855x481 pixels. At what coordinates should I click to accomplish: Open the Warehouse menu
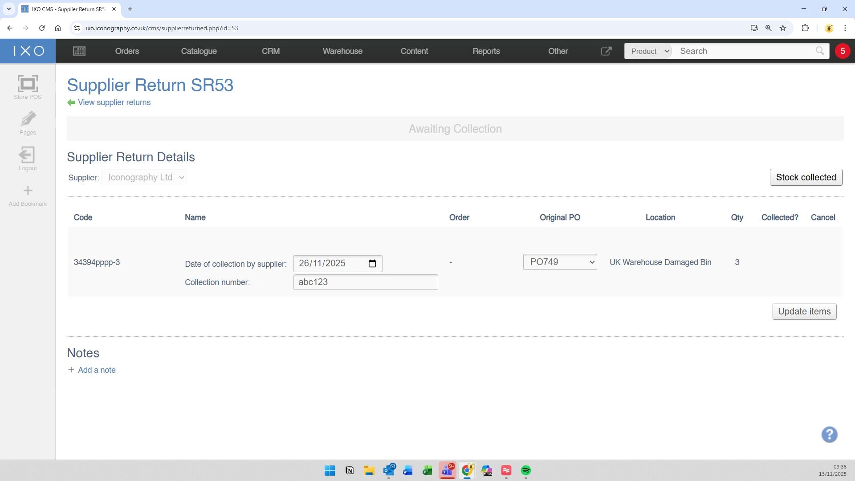(x=342, y=51)
